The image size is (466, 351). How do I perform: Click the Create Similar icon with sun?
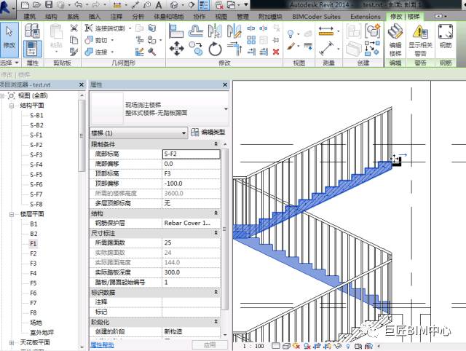[372, 31]
